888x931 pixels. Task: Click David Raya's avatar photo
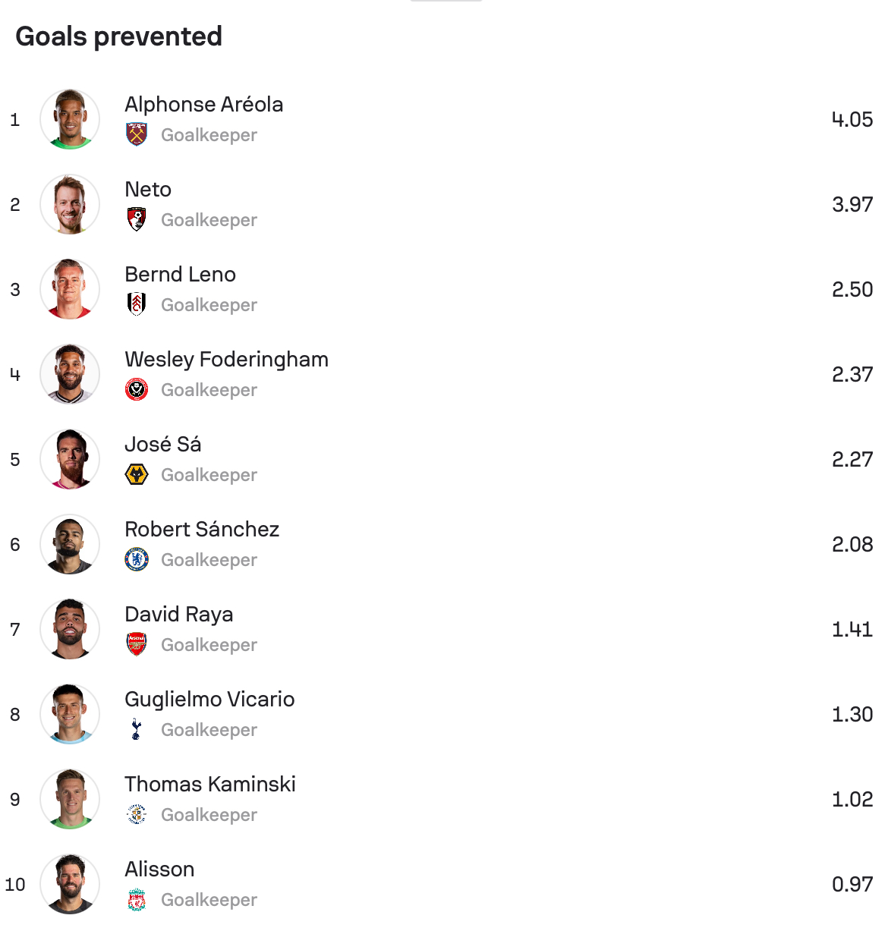70,629
